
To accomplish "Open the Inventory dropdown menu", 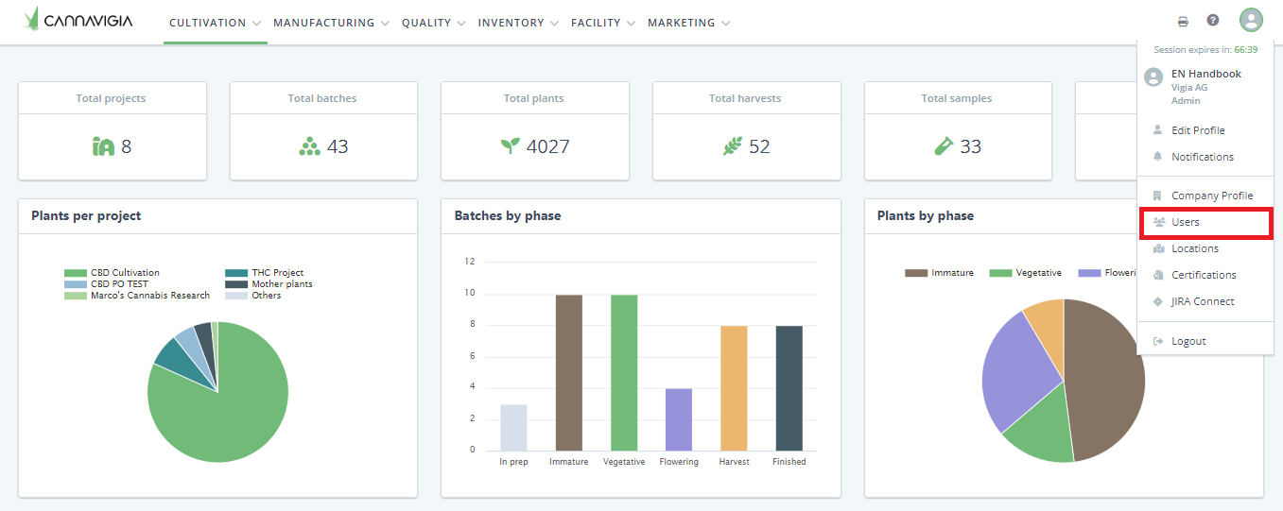I will pos(518,23).
